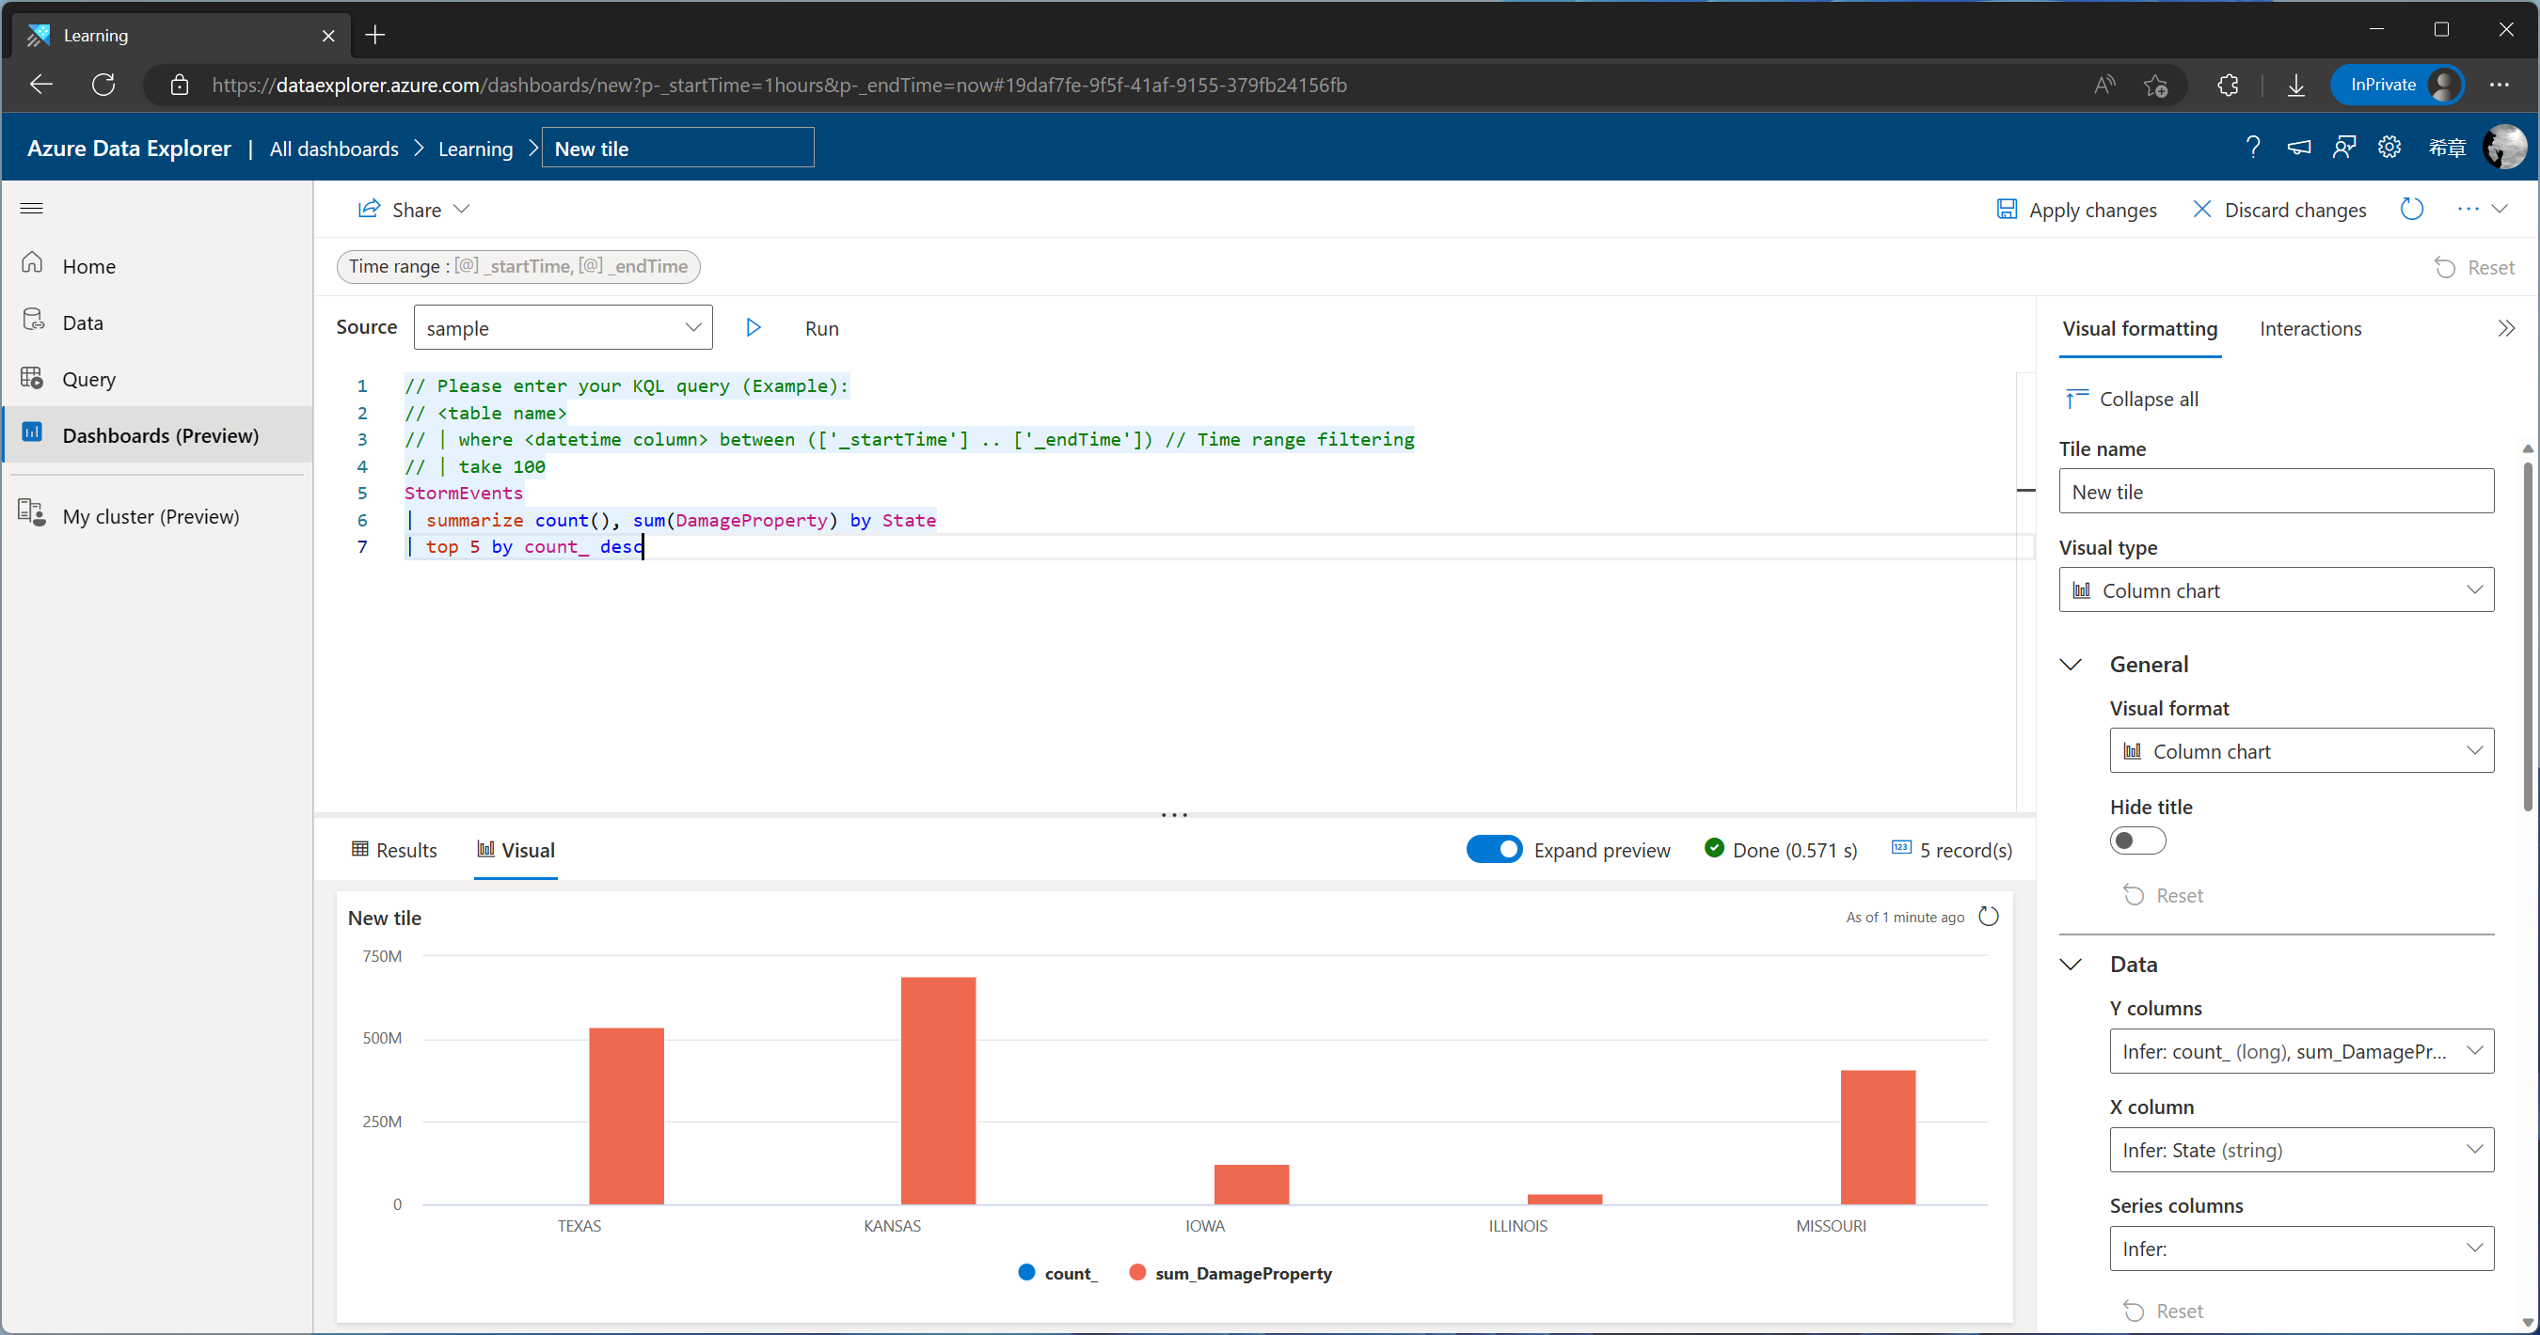Toggle sum_DamageProperty series in chart legend

pos(1230,1273)
